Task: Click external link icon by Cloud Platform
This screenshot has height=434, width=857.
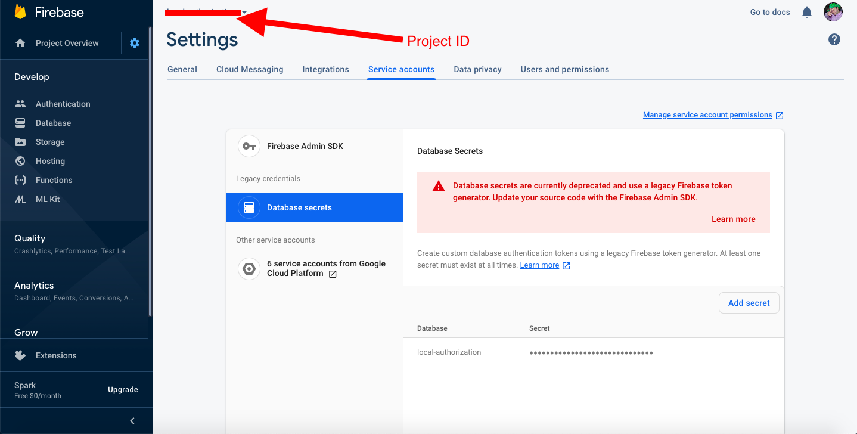Action: (x=333, y=274)
